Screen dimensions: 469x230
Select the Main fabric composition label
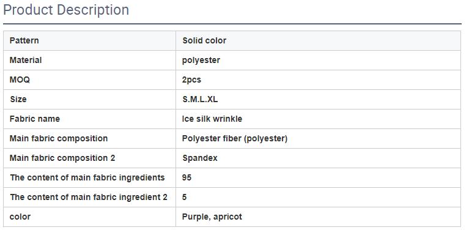tap(59, 138)
